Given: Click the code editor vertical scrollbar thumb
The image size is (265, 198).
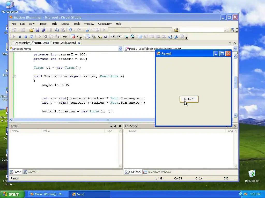Looking at the screenshot, I should coord(235,82).
